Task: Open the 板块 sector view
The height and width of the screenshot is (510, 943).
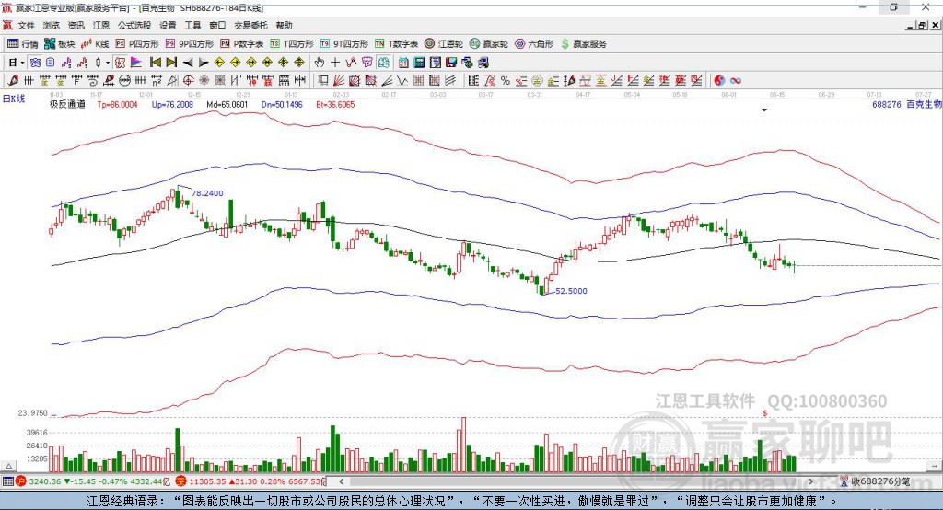Action: tap(60, 44)
